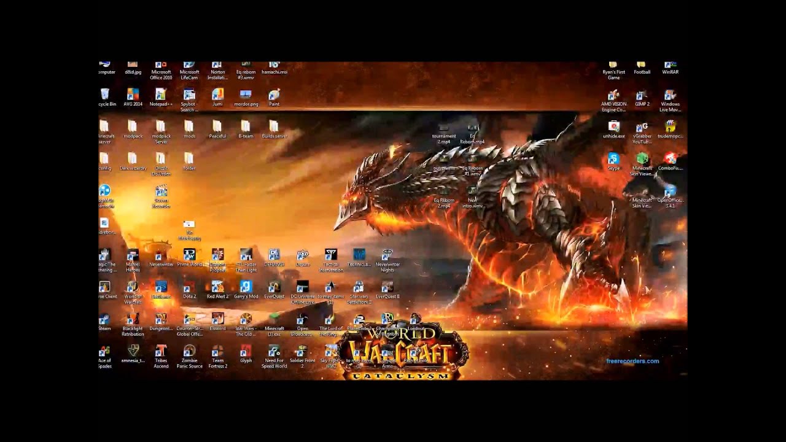The width and height of the screenshot is (786, 442).
Task: Select the Dragon's Prophet game icon
Action: click(x=217, y=260)
